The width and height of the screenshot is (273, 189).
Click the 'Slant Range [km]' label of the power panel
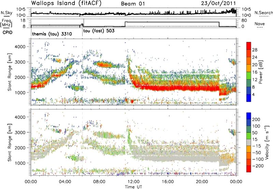pos(10,72)
